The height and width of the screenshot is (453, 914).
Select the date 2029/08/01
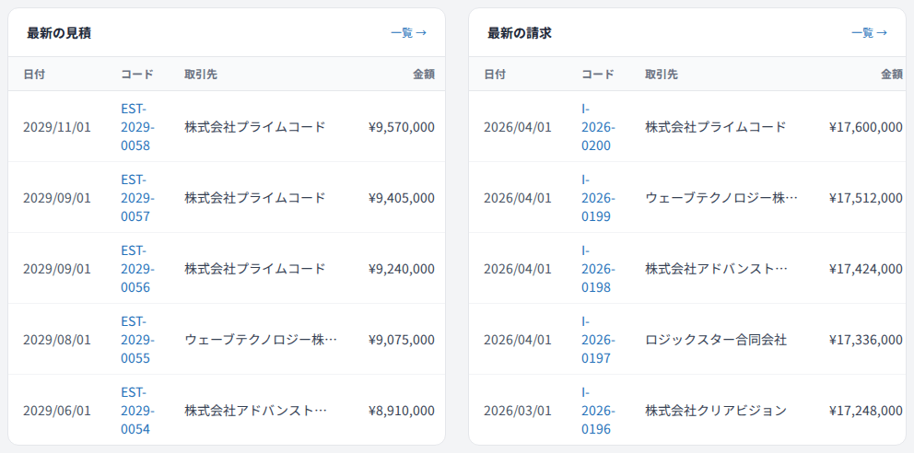click(x=57, y=340)
